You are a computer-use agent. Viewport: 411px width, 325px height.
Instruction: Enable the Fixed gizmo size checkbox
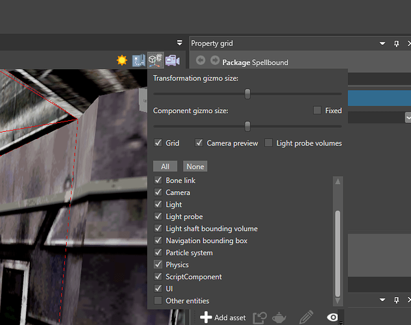[x=317, y=110]
